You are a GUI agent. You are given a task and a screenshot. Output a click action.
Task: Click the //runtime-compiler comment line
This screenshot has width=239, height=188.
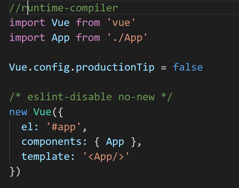pyautogui.click(x=63, y=8)
